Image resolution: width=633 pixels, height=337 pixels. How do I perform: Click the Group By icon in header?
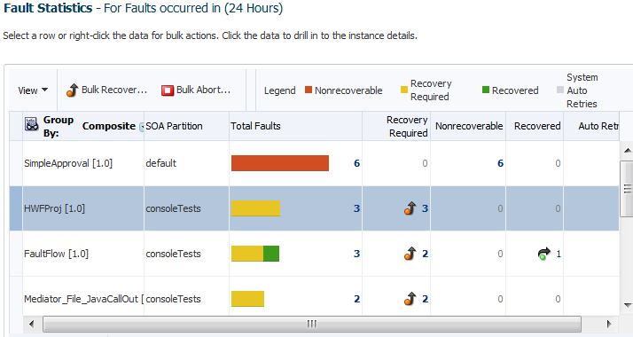coord(32,124)
